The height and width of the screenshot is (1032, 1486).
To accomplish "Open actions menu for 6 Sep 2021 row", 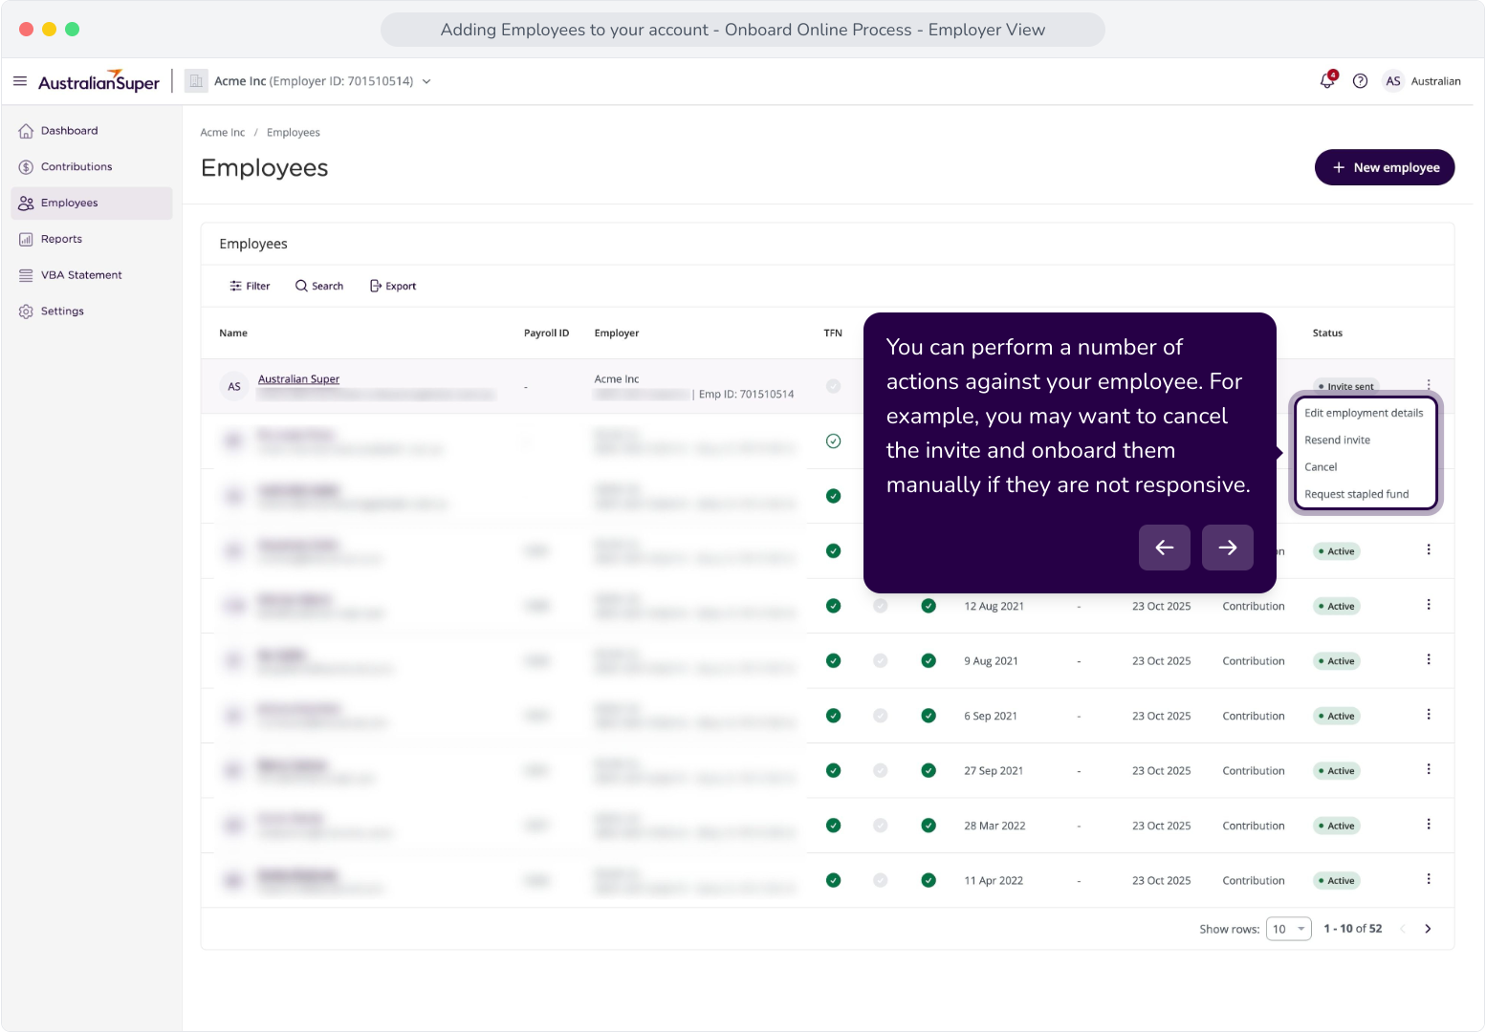I will [1429, 715].
